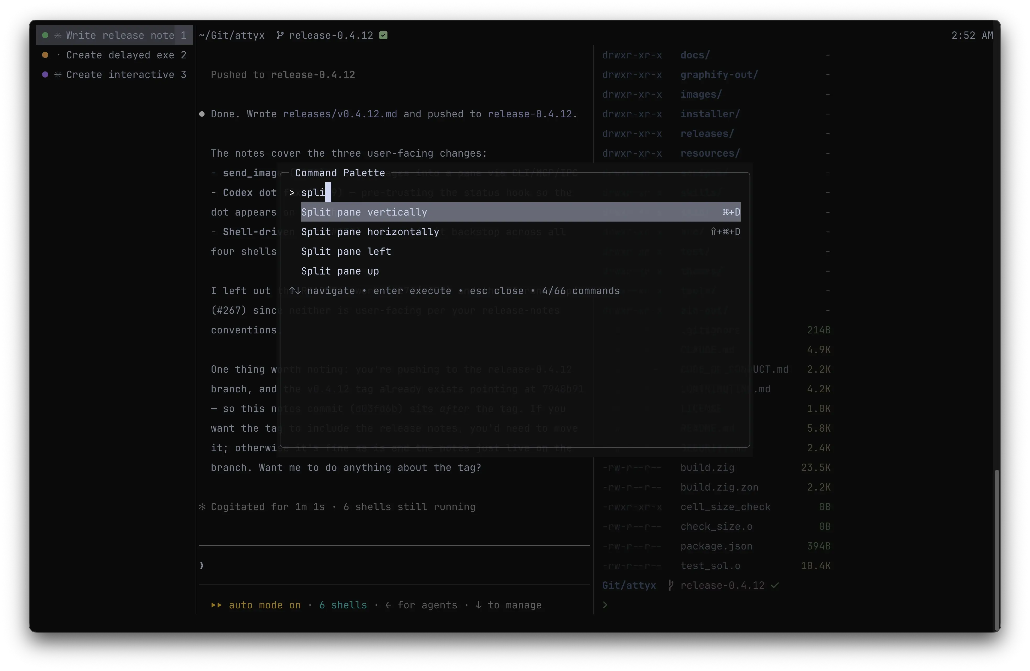Click the cell_size_check file entry

(x=725, y=507)
